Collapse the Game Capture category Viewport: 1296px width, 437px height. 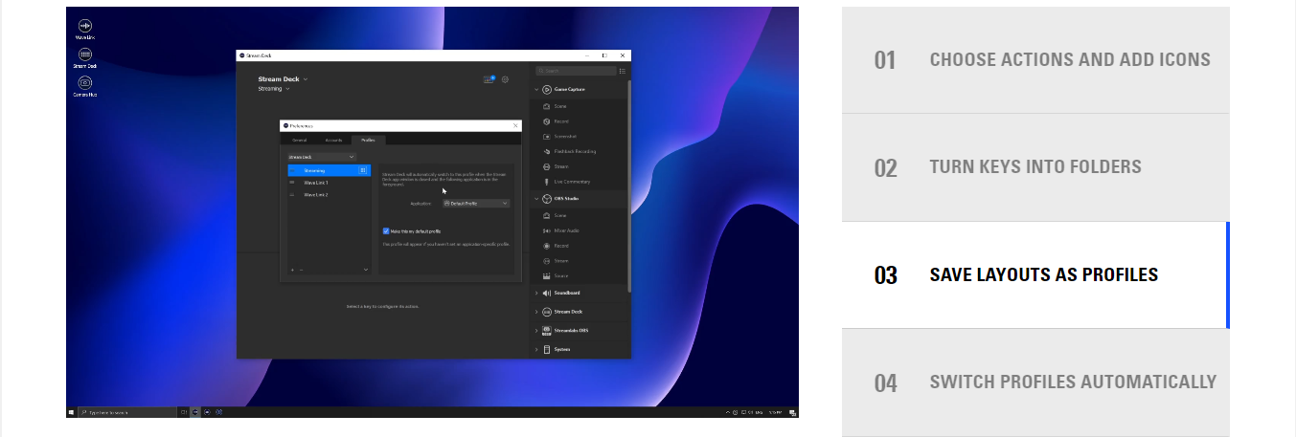tap(536, 89)
